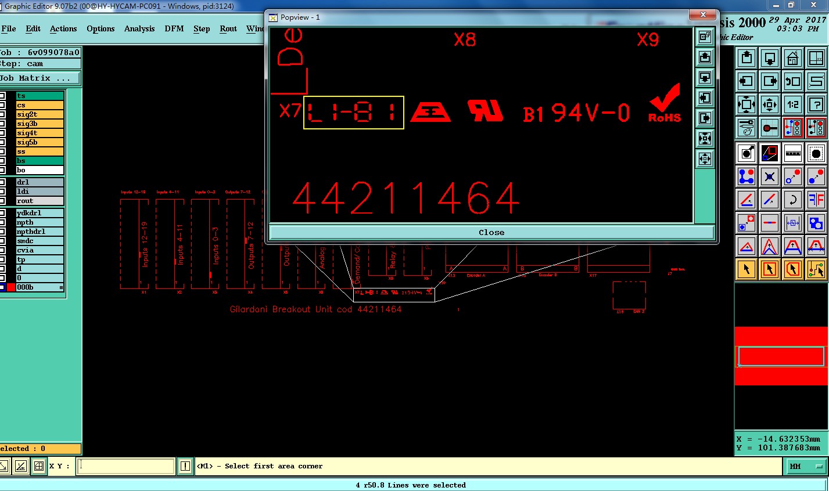Select the ldi layer name
This screenshot has height=491, width=829.
[40, 192]
